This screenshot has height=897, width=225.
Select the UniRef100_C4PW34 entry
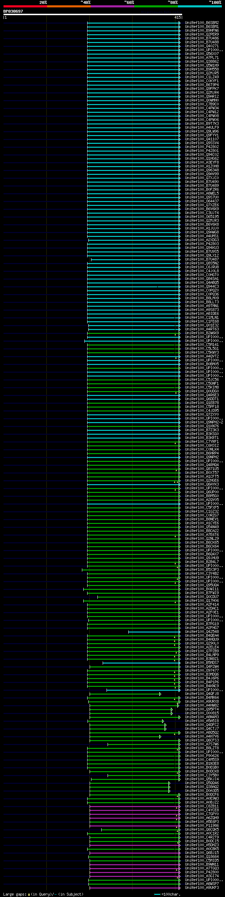coord(202,108)
